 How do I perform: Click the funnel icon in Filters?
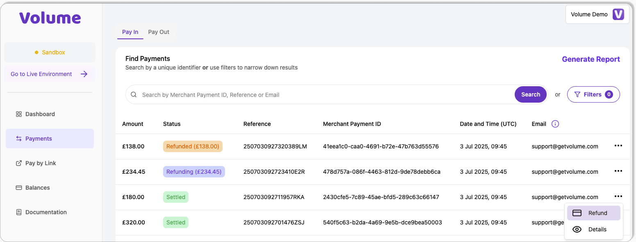pyautogui.click(x=577, y=94)
